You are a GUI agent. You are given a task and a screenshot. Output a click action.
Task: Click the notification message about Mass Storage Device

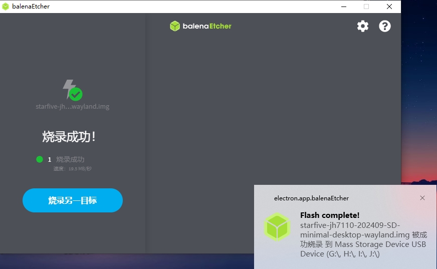click(x=363, y=239)
